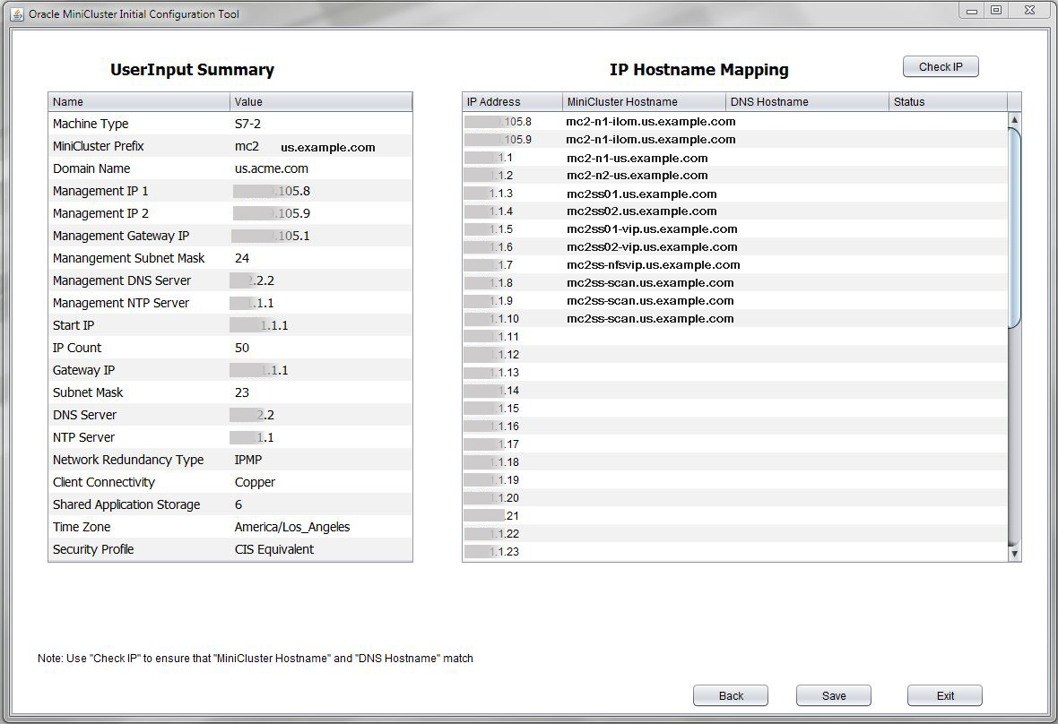The height and width of the screenshot is (724, 1058).
Task: Select the Management DNS Server row label
Action: 122,280
